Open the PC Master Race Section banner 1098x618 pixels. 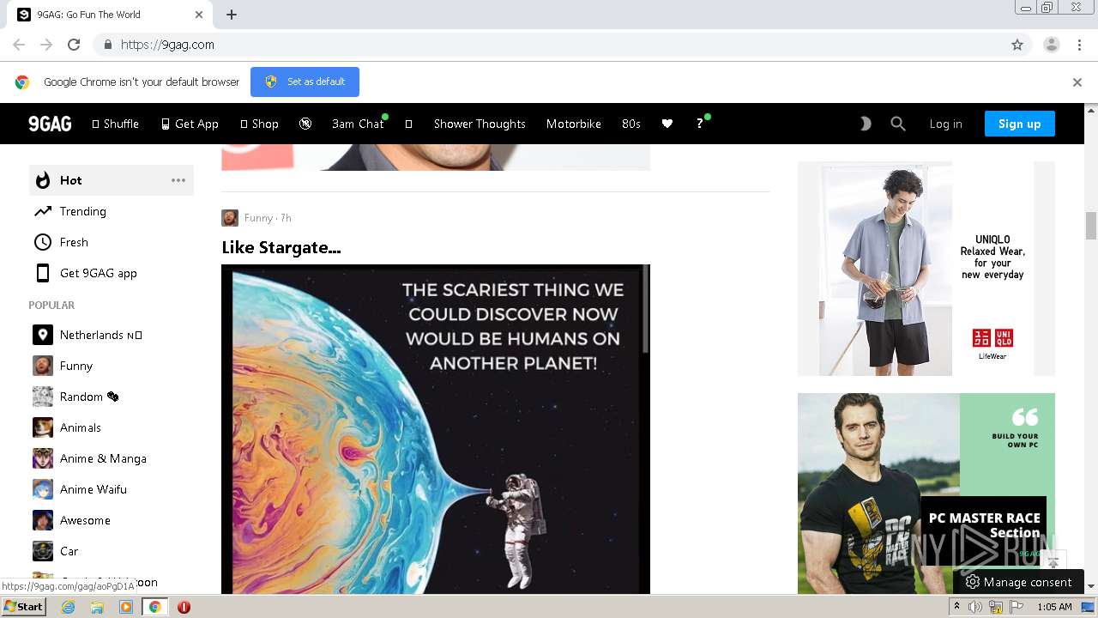(926, 494)
